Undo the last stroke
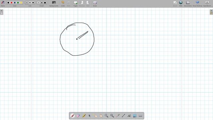Viewport: 213px width, 120px height. [63, 3]
